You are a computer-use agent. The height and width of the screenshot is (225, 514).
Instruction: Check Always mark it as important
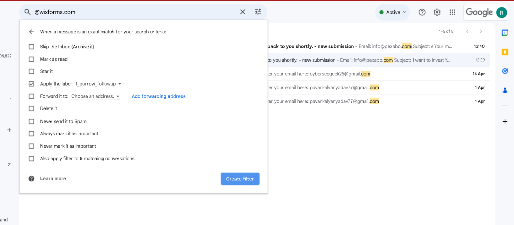(x=31, y=134)
